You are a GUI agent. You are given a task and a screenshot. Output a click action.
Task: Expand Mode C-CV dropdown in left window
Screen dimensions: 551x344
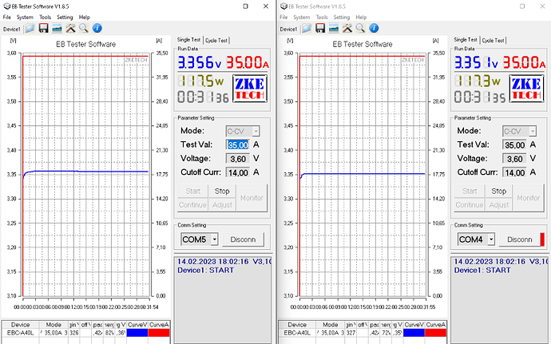pos(256,132)
